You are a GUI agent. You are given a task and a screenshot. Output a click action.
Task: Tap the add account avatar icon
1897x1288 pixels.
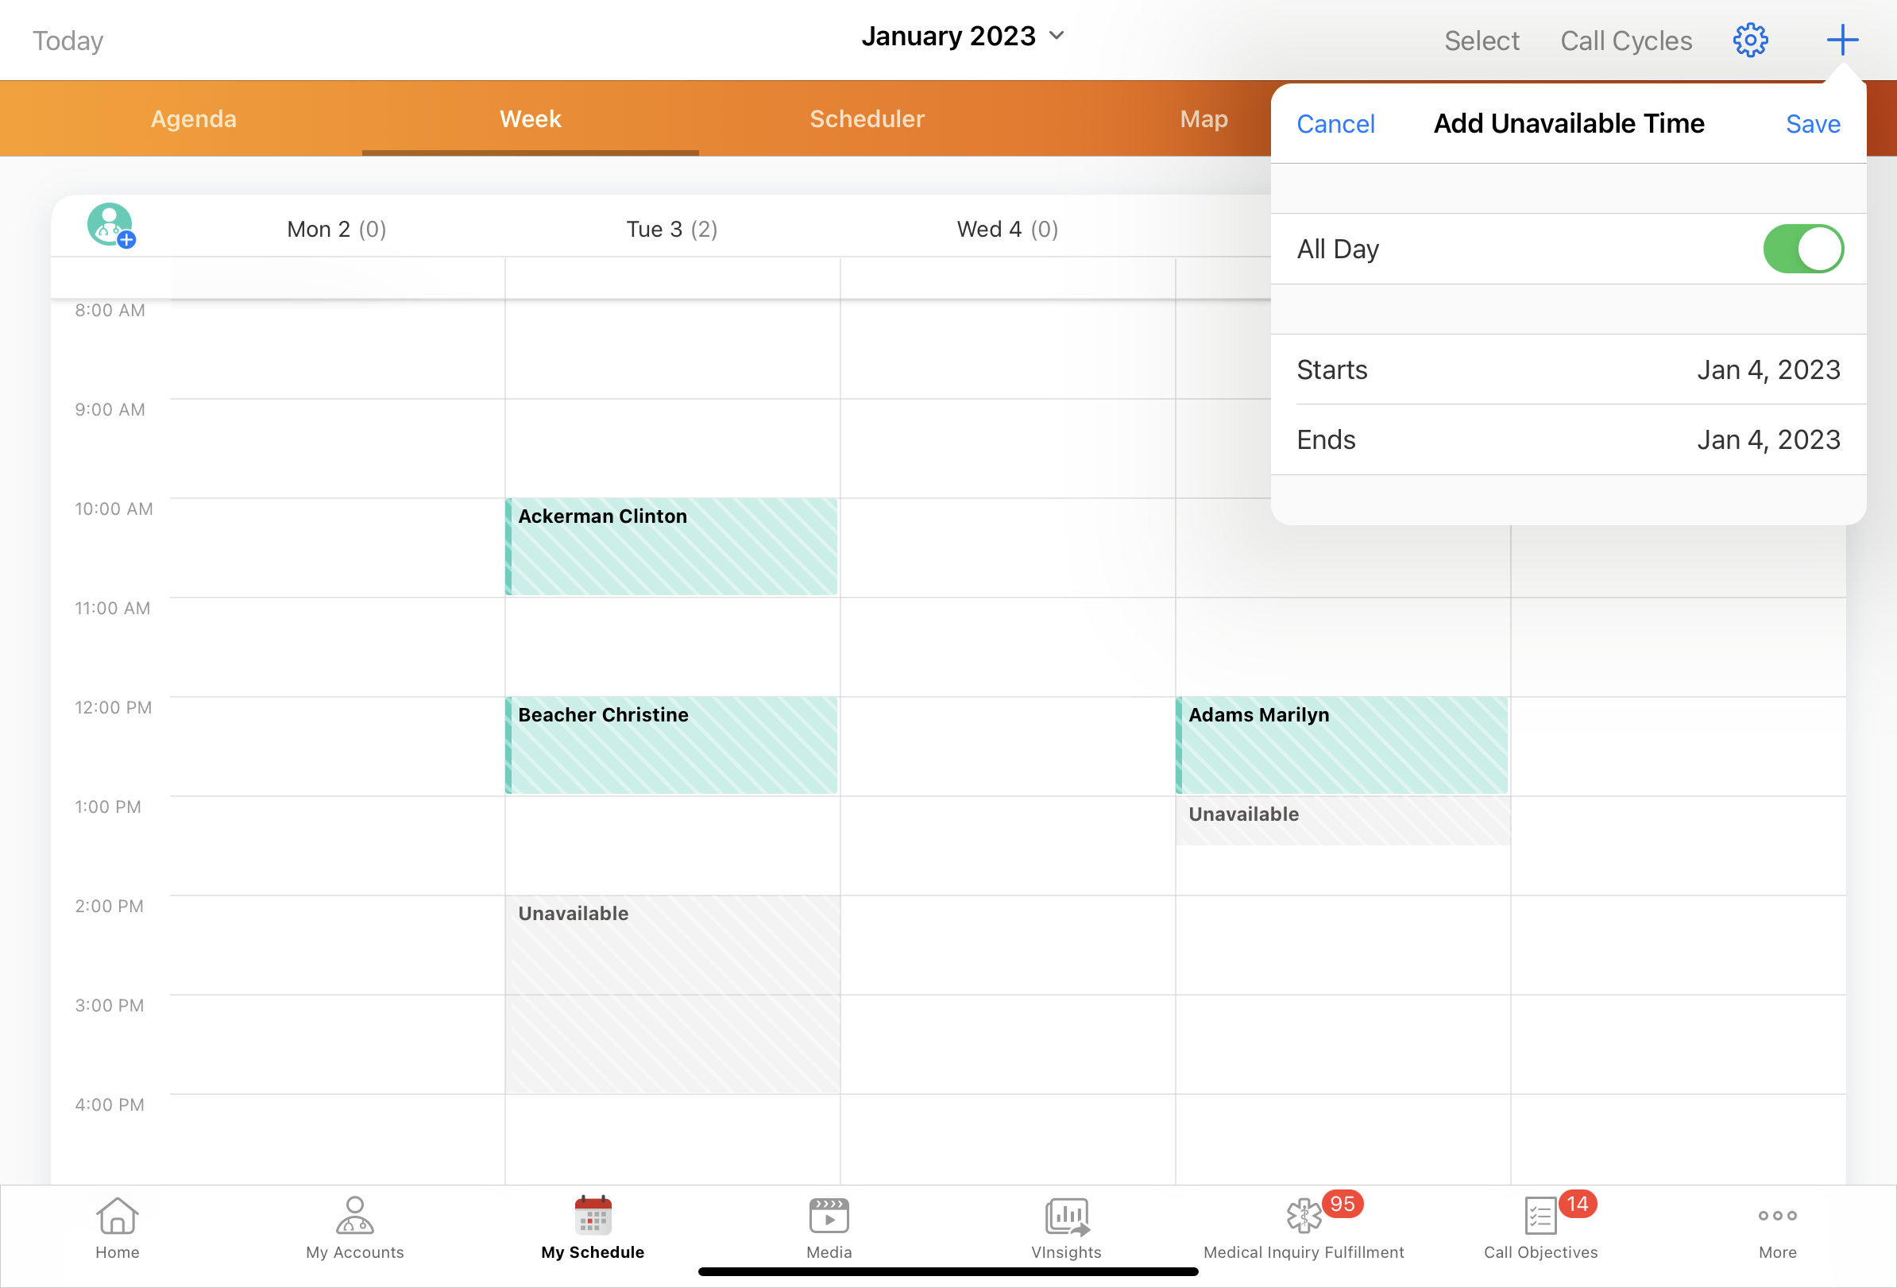click(110, 226)
